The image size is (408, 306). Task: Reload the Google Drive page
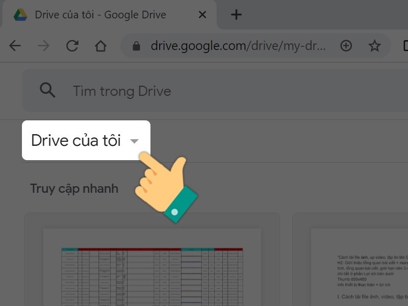pyautogui.click(x=72, y=45)
